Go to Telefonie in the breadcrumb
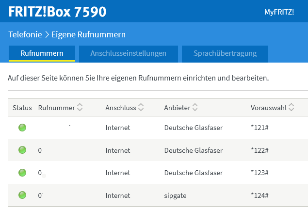The width and height of the screenshot is (308, 211). [25, 34]
